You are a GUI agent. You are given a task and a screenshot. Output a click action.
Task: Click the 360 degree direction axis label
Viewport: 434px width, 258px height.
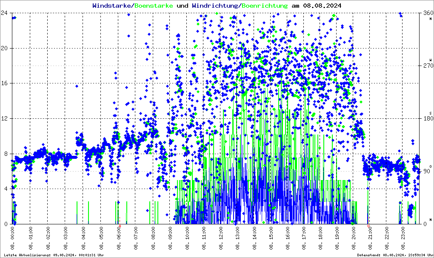(426, 13)
